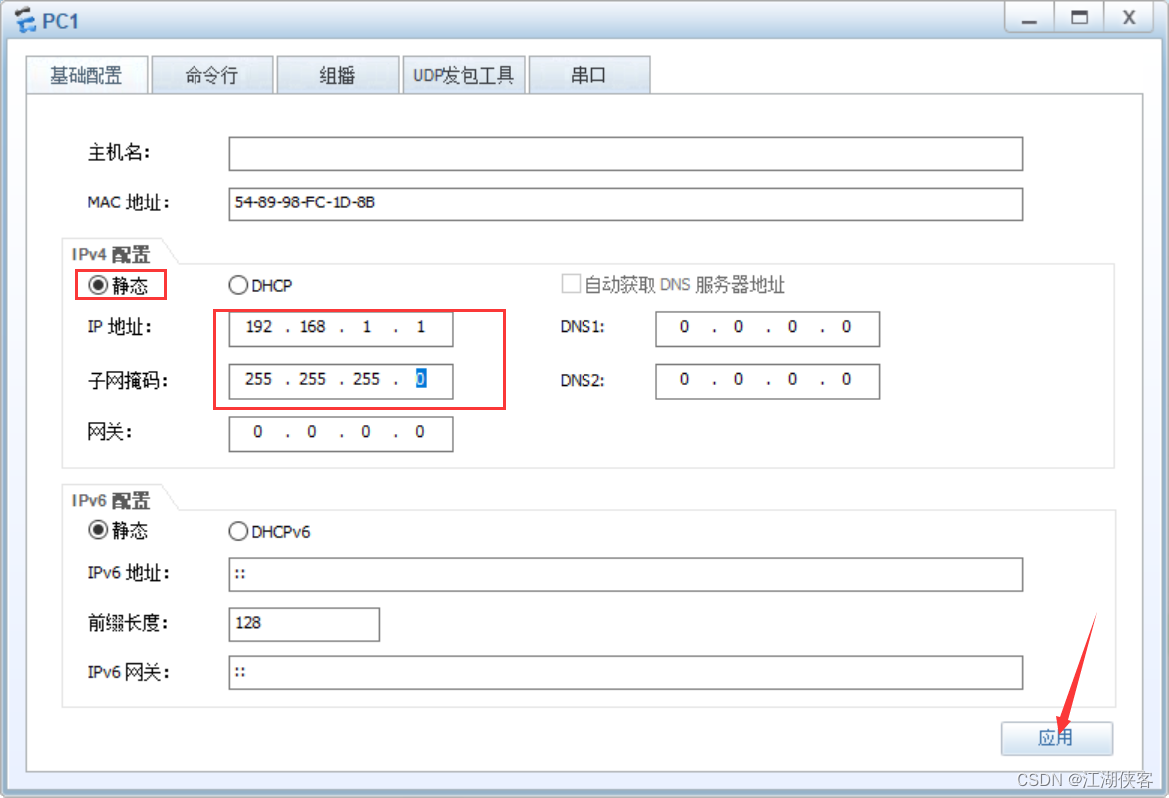Click the 主机名 input field
Image resolution: width=1169 pixels, height=798 pixels.
point(625,153)
